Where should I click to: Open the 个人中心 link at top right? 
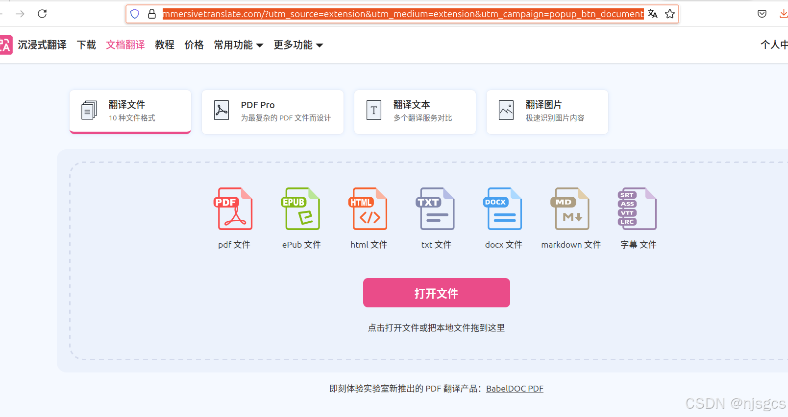coord(774,45)
